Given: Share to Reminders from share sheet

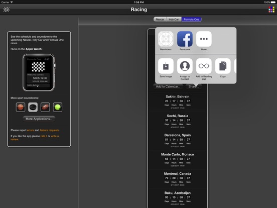Looking at the screenshot, I should point(166,39).
